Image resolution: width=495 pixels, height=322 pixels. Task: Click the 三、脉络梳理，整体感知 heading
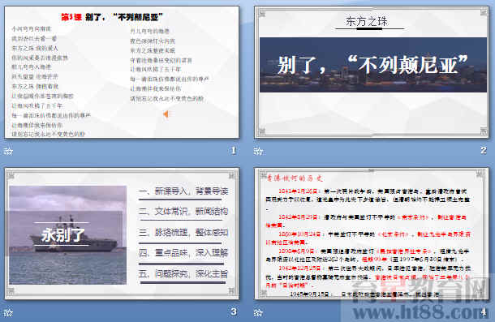(183, 233)
